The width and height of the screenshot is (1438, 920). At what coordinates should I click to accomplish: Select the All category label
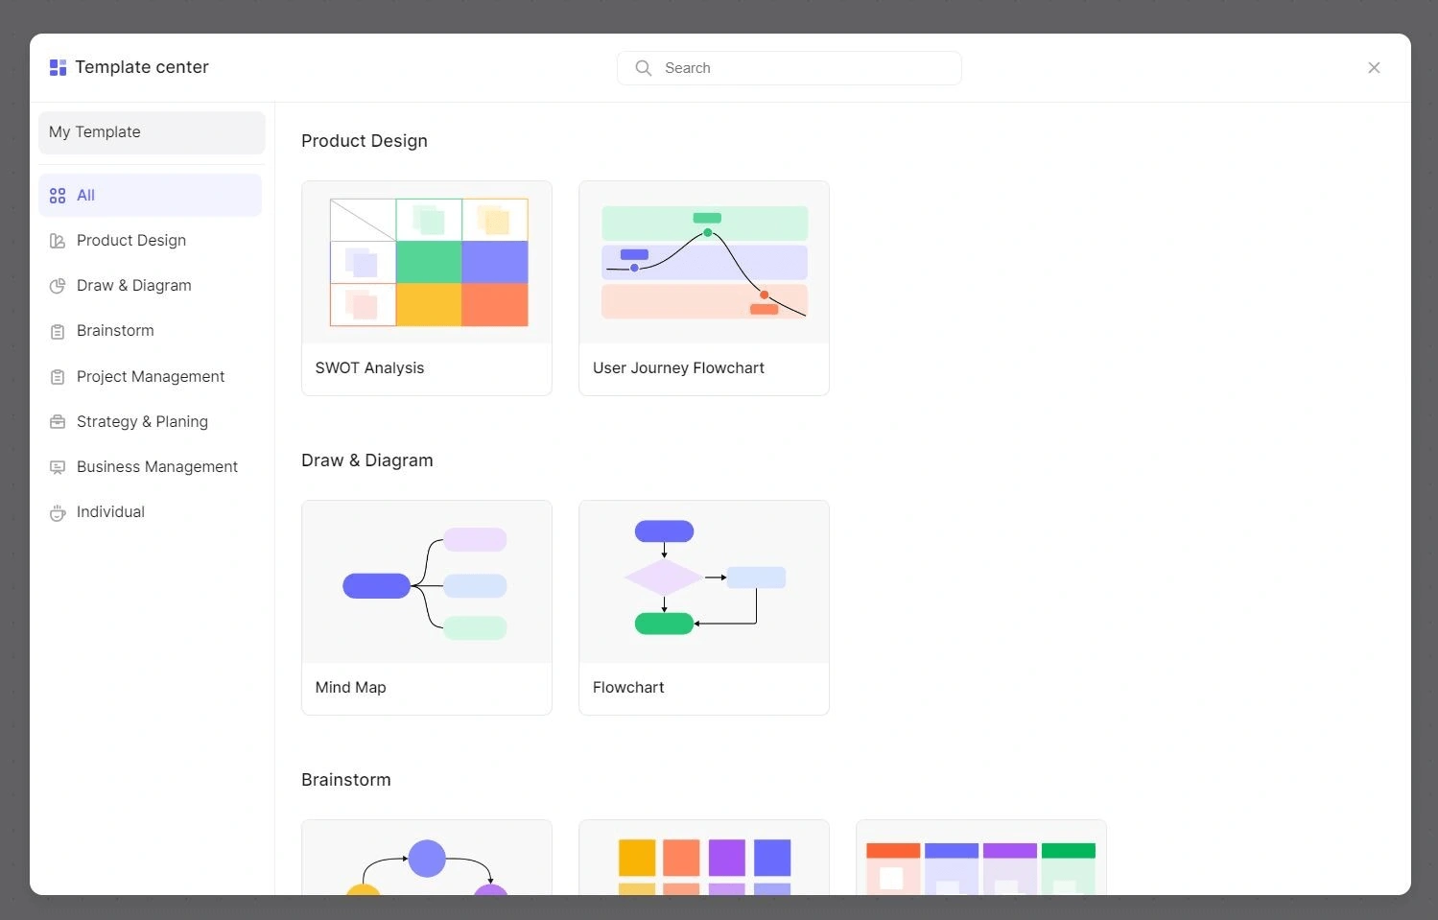click(x=85, y=195)
